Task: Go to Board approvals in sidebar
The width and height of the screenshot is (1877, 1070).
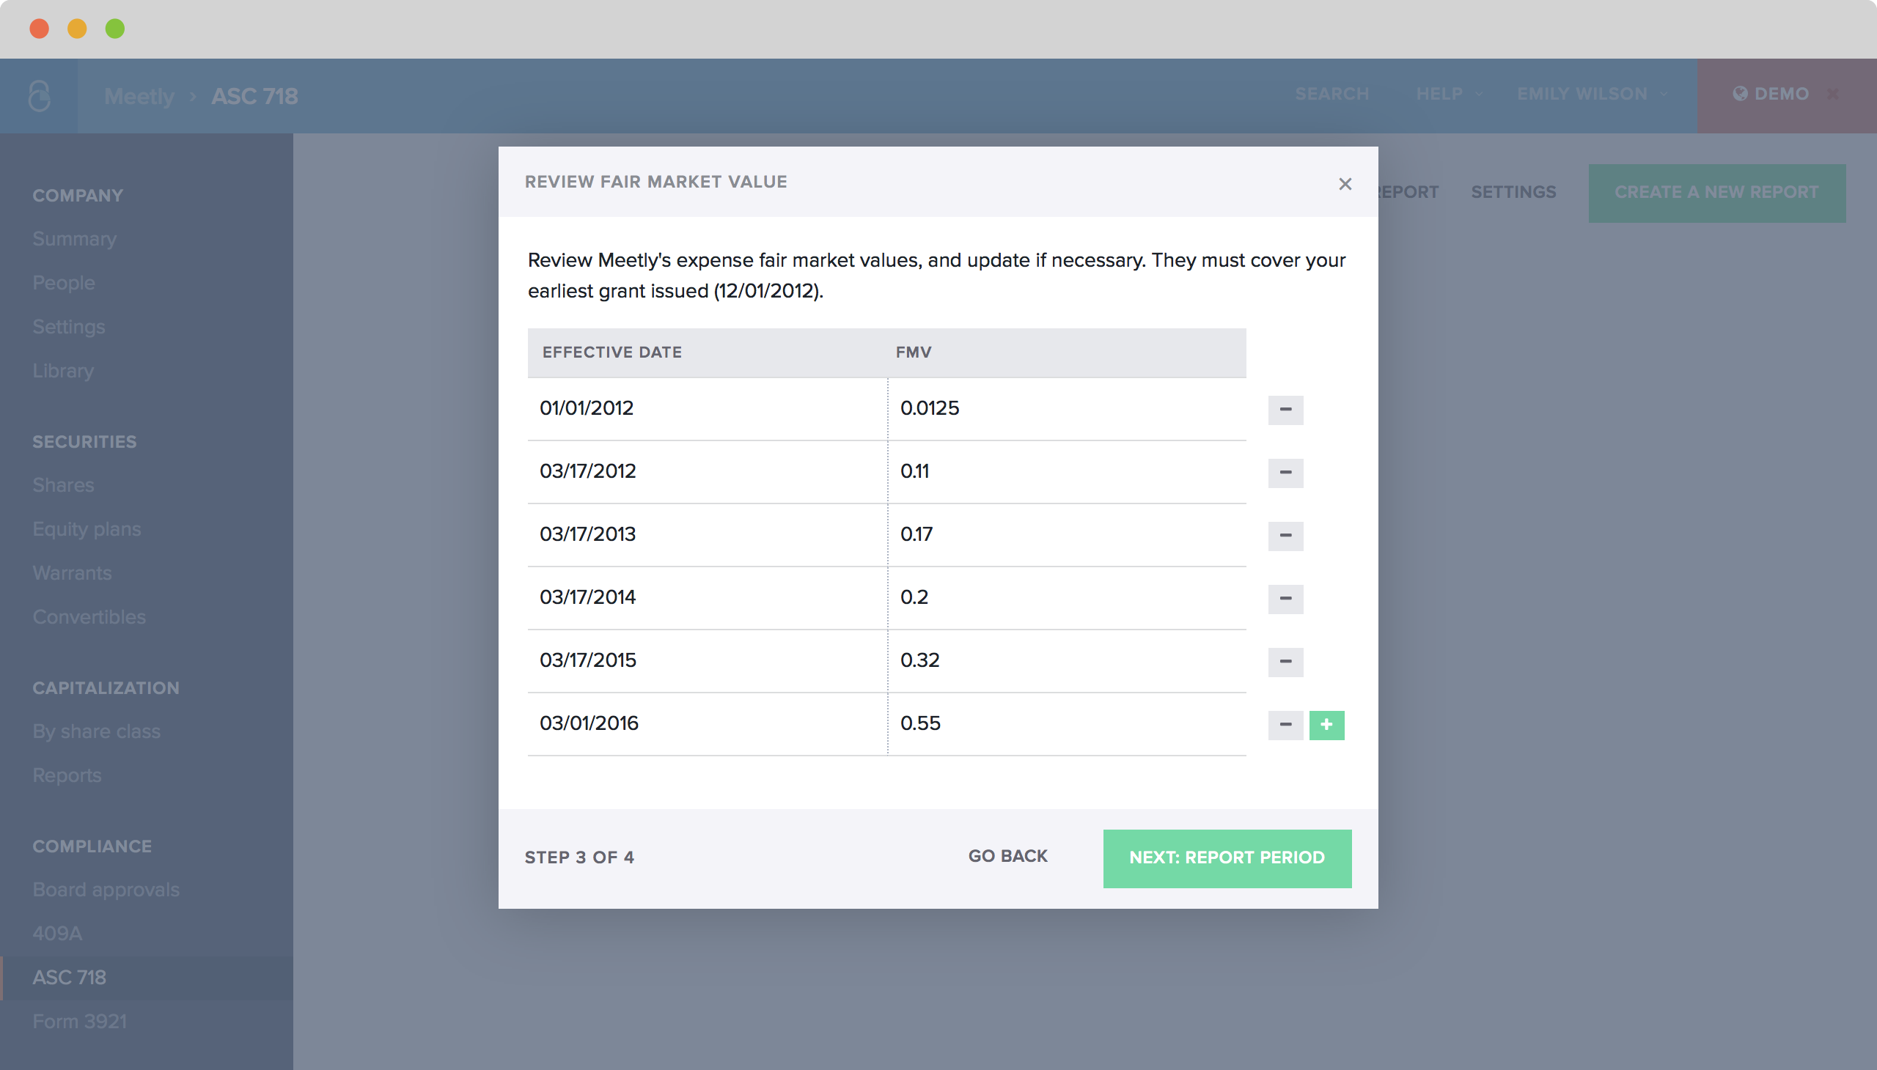Action: pyautogui.click(x=106, y=889)
